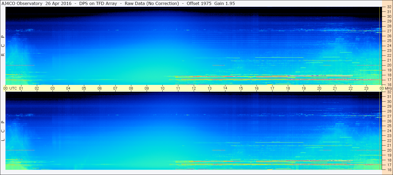Click the 17 MHz label on the lower LCP scale
393x175 pixels.
[x=389, y=165]
